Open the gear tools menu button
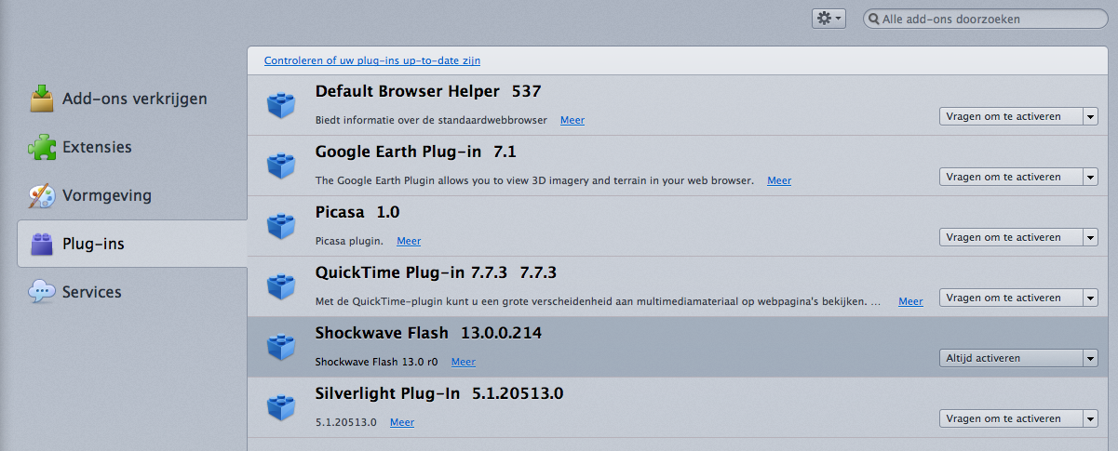Image resolution: width=1118 pixels, height=451 pixels. pos(828,19)
